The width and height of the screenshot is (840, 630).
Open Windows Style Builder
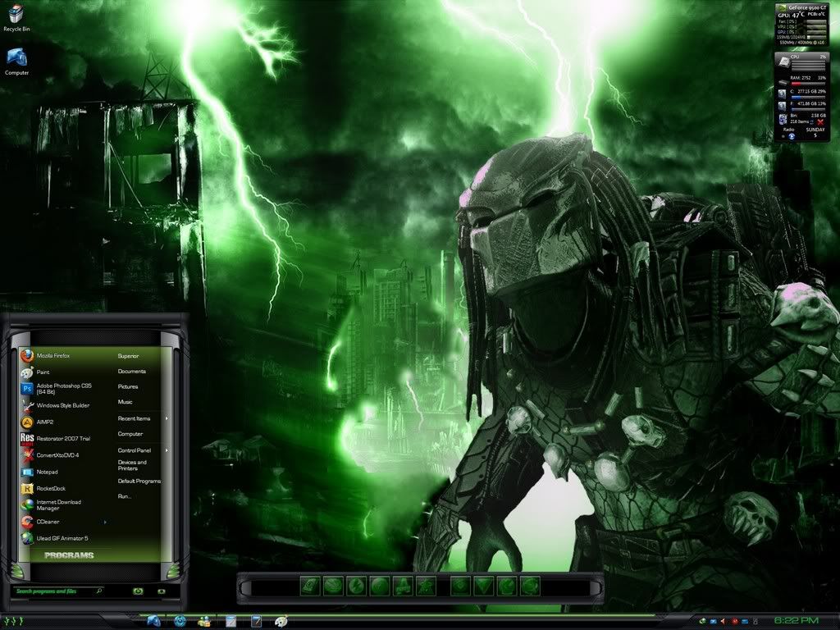point(62,405)
